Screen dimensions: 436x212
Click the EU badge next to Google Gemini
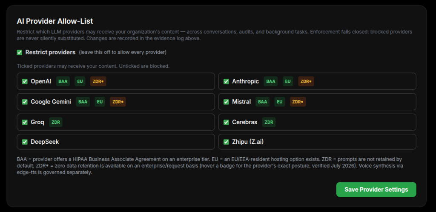pyautogui.click(x=100, y=102)
